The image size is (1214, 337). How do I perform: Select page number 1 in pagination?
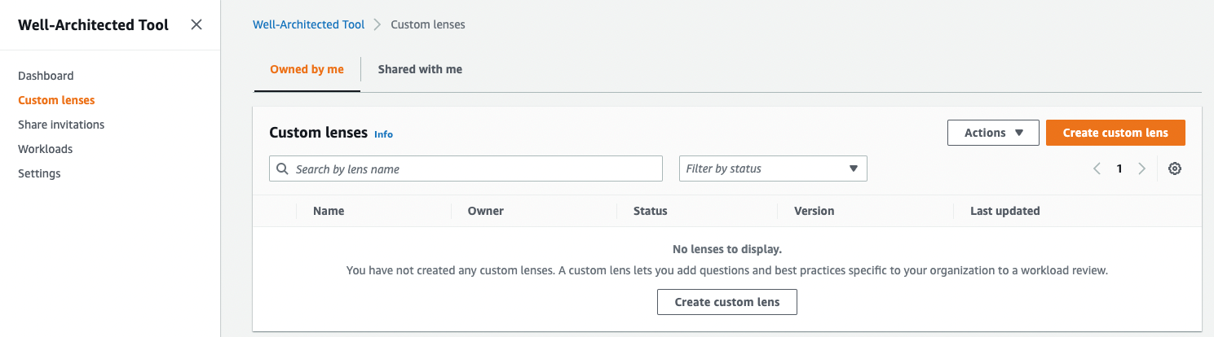(x=1119, y=168)
